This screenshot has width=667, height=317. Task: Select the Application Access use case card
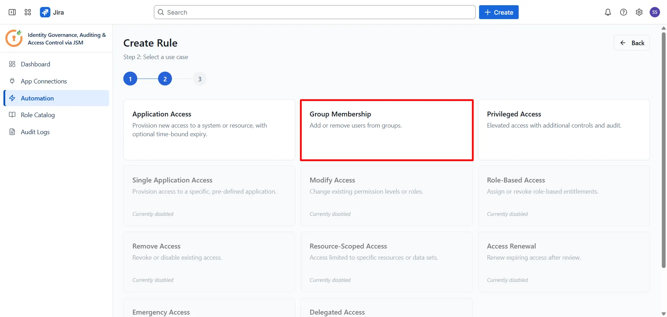point(209,130)
